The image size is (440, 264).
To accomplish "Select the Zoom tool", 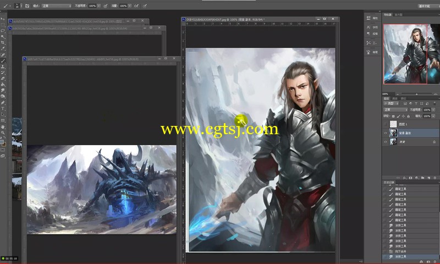I will click(x=3, y=133).
